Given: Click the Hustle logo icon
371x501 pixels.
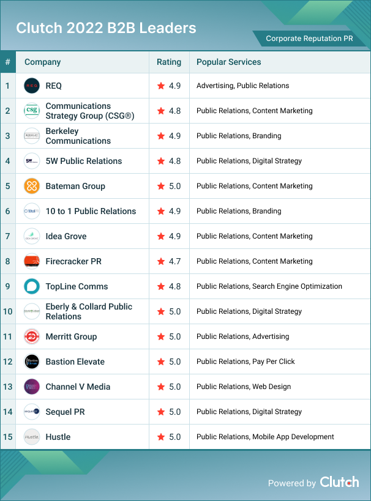Looking at the screenshot, I should coord(32,437).
